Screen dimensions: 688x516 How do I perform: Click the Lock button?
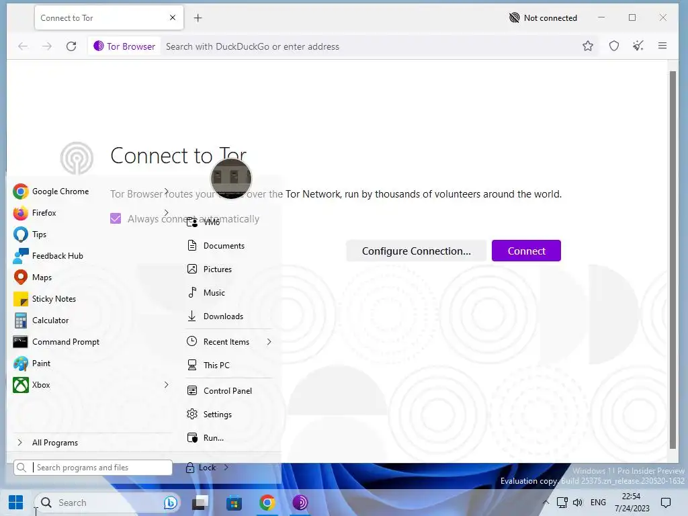coord(201,468)
